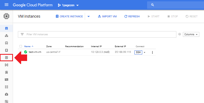Open the hamburger navigation menu
Viewport: 204px width, 103px height.
7,5
